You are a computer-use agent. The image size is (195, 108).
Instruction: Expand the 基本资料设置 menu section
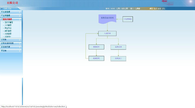click(11, 43)
